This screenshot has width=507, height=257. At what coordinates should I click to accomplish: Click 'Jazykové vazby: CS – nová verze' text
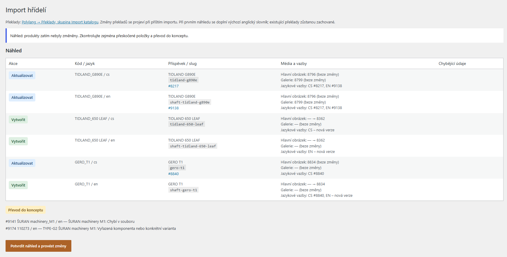click(308, 130)
